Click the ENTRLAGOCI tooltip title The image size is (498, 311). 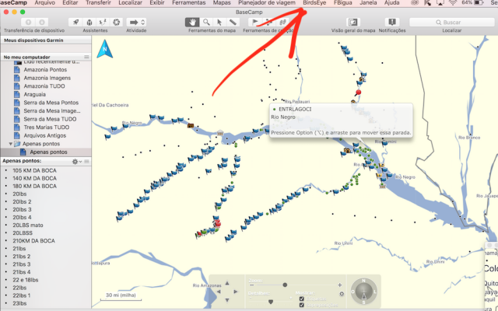[x=295, y=109]
